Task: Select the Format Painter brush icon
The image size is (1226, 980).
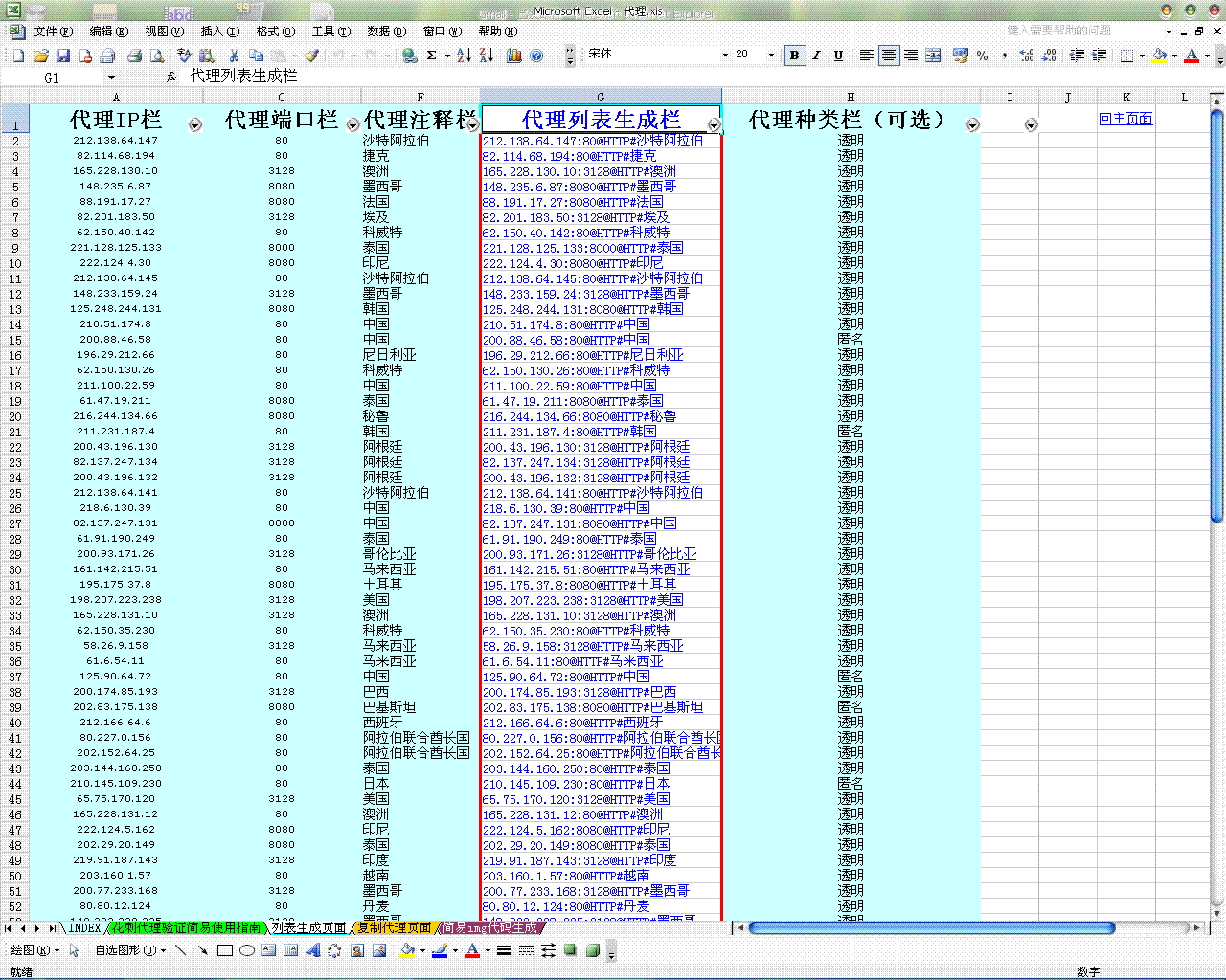Action: (x=311, y=56)
